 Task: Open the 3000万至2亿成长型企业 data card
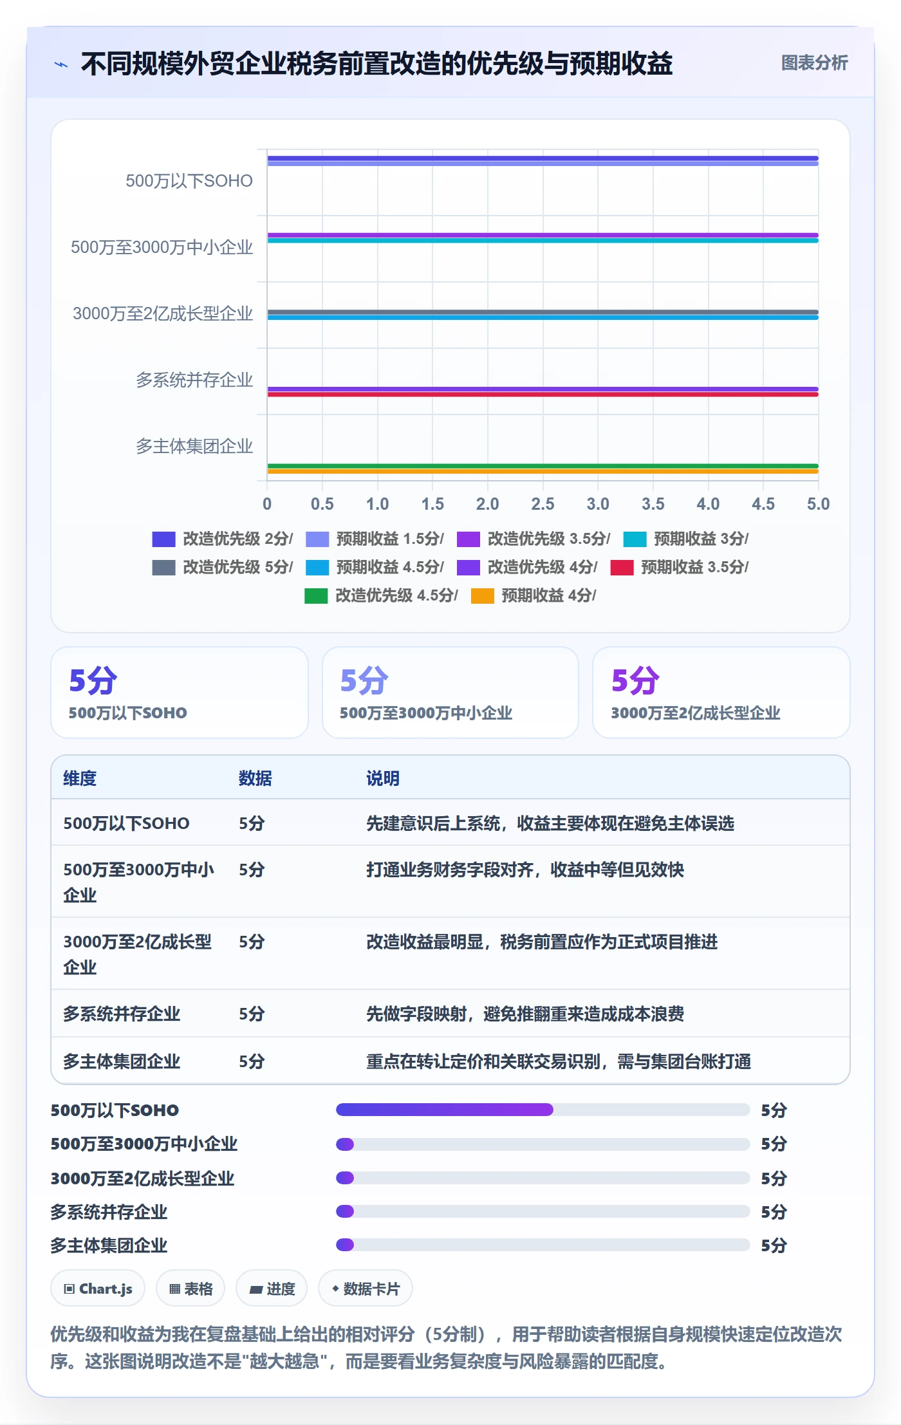(x=721, y=693)
